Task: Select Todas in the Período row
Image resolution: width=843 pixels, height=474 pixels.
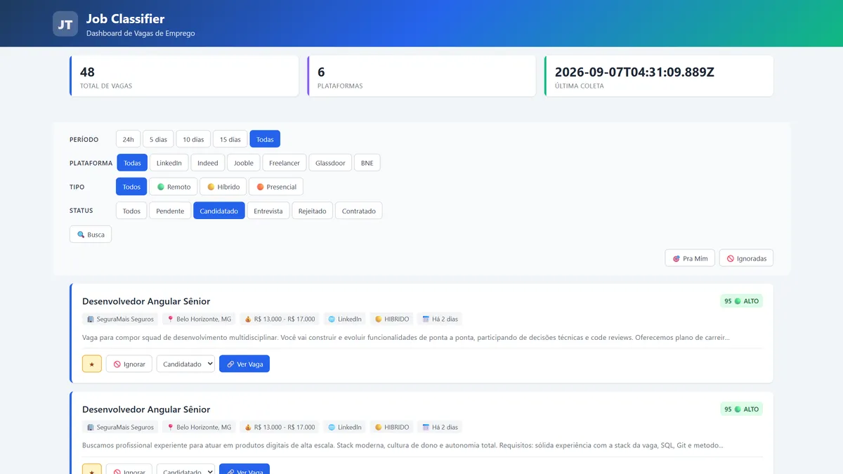Action: click(265, 139)
